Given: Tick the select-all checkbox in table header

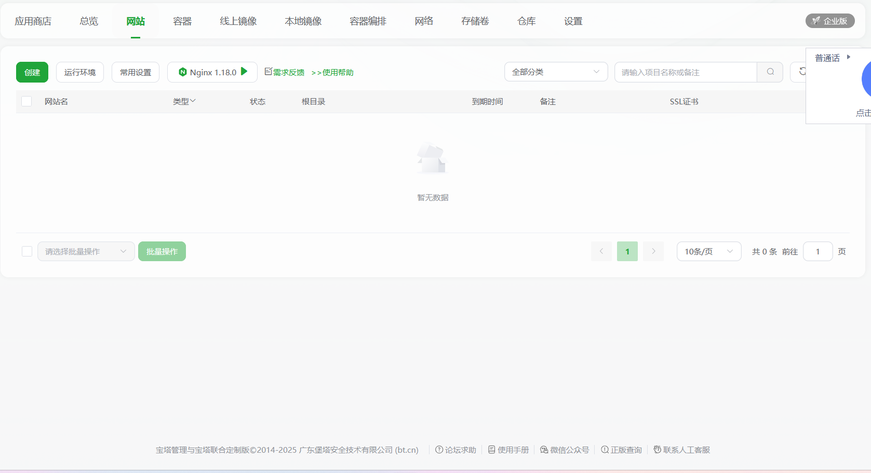Looking at the screenshot, I should [x=26, y=101].
